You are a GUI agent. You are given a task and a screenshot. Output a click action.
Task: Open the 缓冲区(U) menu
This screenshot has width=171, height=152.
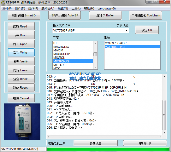pos(48,8)
